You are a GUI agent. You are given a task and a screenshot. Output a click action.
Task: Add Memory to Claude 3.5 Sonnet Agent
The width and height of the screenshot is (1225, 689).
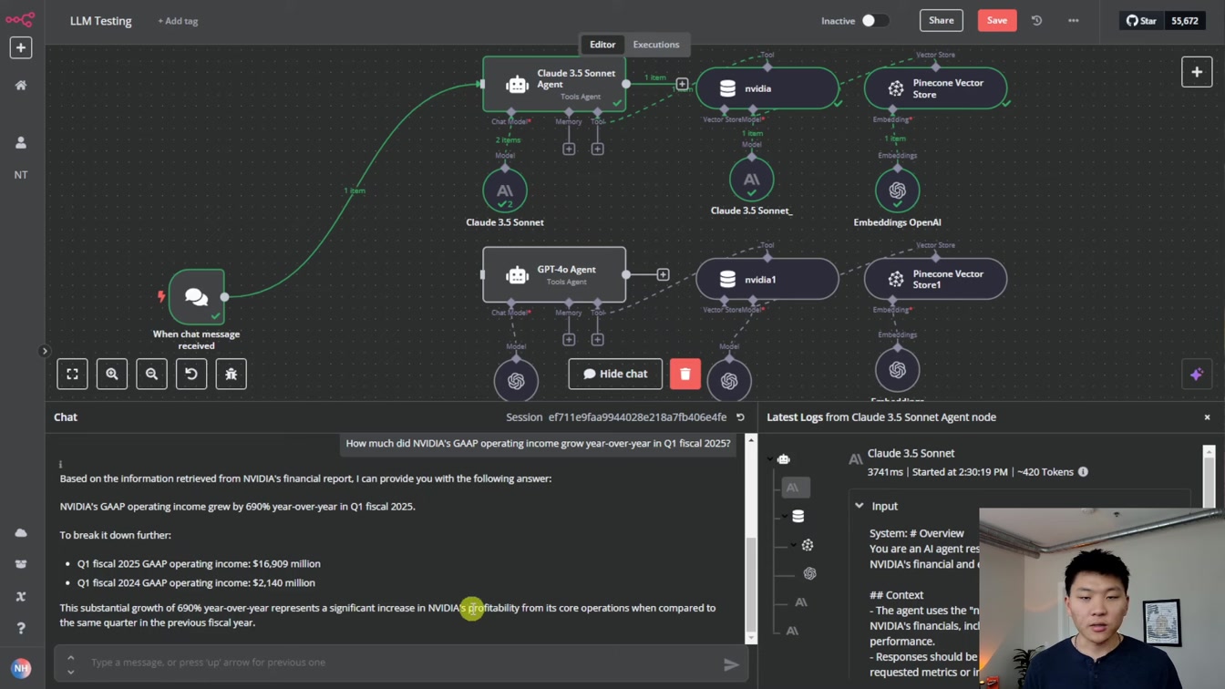(x=569, y=149)
